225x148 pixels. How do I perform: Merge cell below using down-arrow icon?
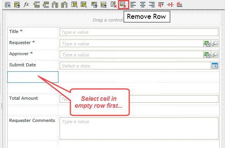[84, 5]
